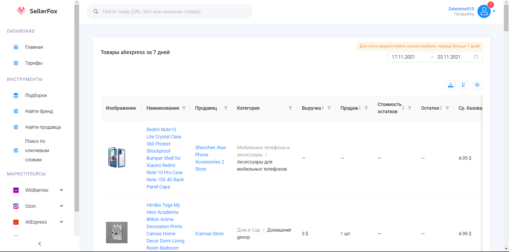Open Главная in sidebar
Image resolution: width=509 pixels, height=252 pixels.
coord(34,47)
